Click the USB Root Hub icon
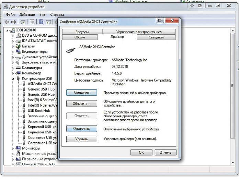 [24, 111]
